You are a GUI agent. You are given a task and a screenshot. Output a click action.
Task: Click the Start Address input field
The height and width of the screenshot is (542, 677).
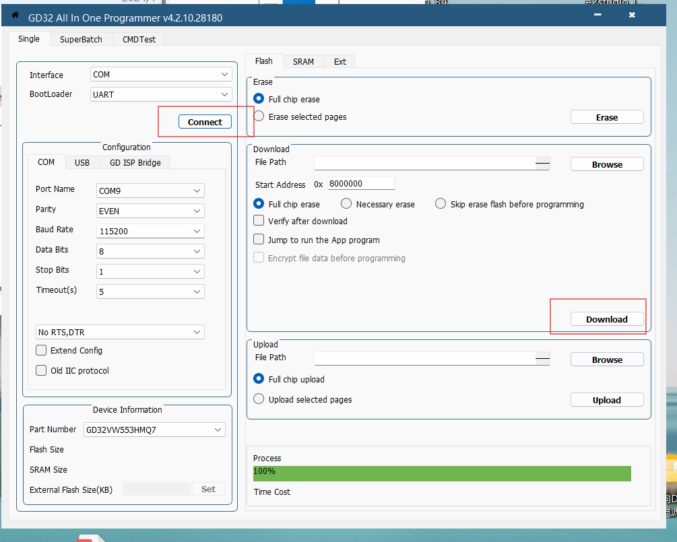tap(360, 184)
